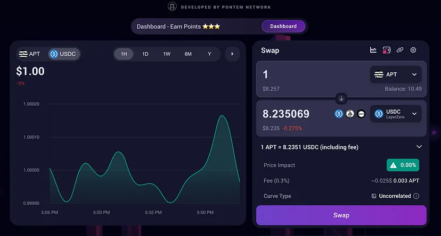The width and height of the screenshot is (441, 236).
Task: Click the ~0.025$ 0.003 APT fee value
Action: 395,181
